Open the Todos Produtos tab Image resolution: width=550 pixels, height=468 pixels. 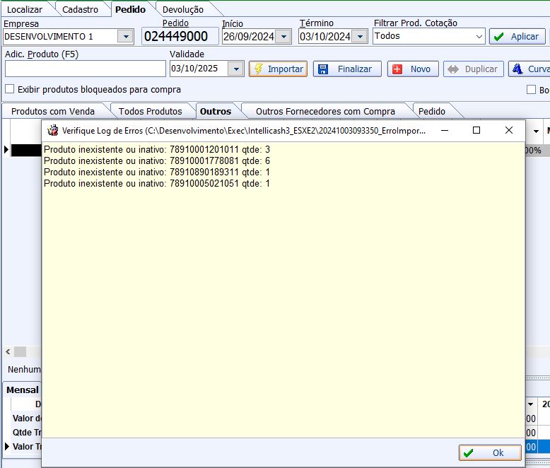tap(150, 111)
